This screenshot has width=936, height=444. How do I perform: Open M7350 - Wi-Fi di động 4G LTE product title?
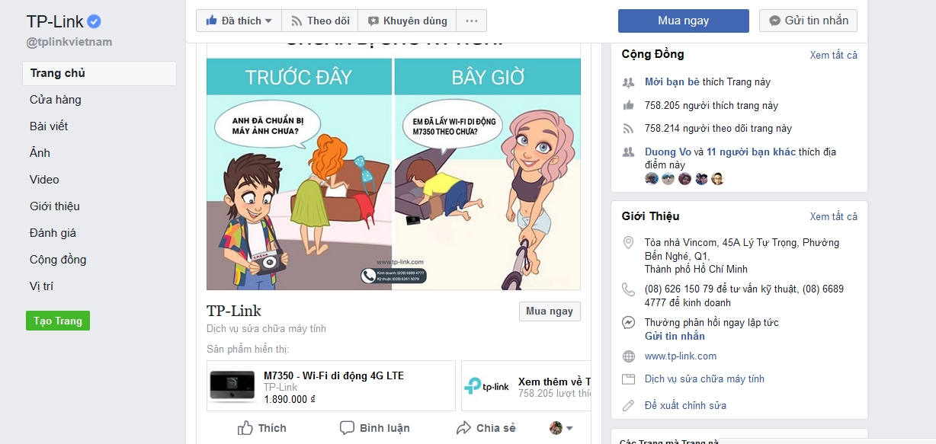(334, 375)
